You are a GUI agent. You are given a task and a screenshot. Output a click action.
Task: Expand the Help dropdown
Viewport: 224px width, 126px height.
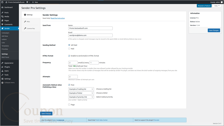[217, 6]
